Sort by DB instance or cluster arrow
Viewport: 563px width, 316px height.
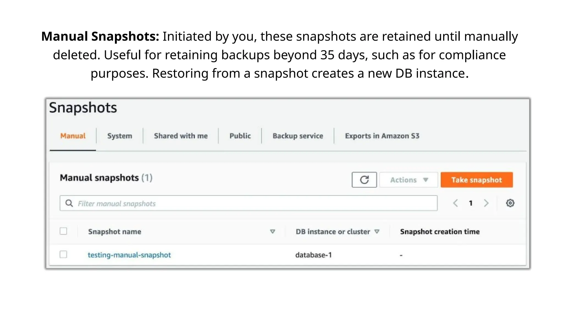coord(377,232)
